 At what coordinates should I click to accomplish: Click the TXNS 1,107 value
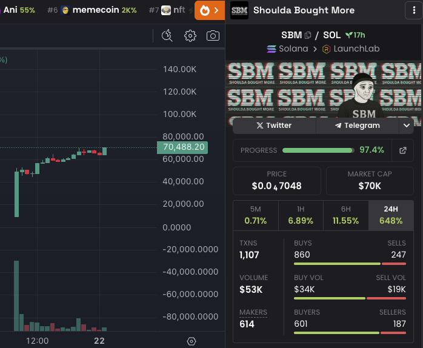point(249,255)
